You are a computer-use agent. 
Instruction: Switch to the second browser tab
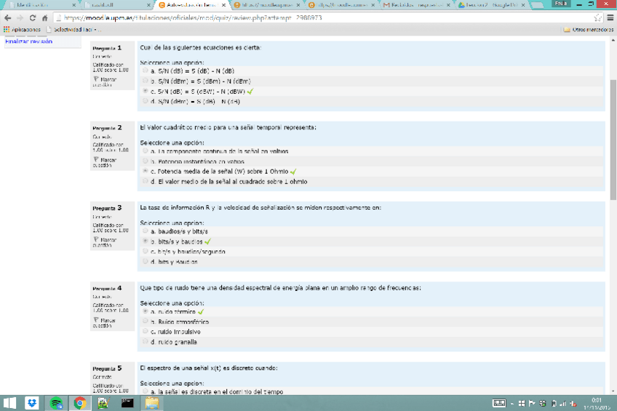coord(117,5)
